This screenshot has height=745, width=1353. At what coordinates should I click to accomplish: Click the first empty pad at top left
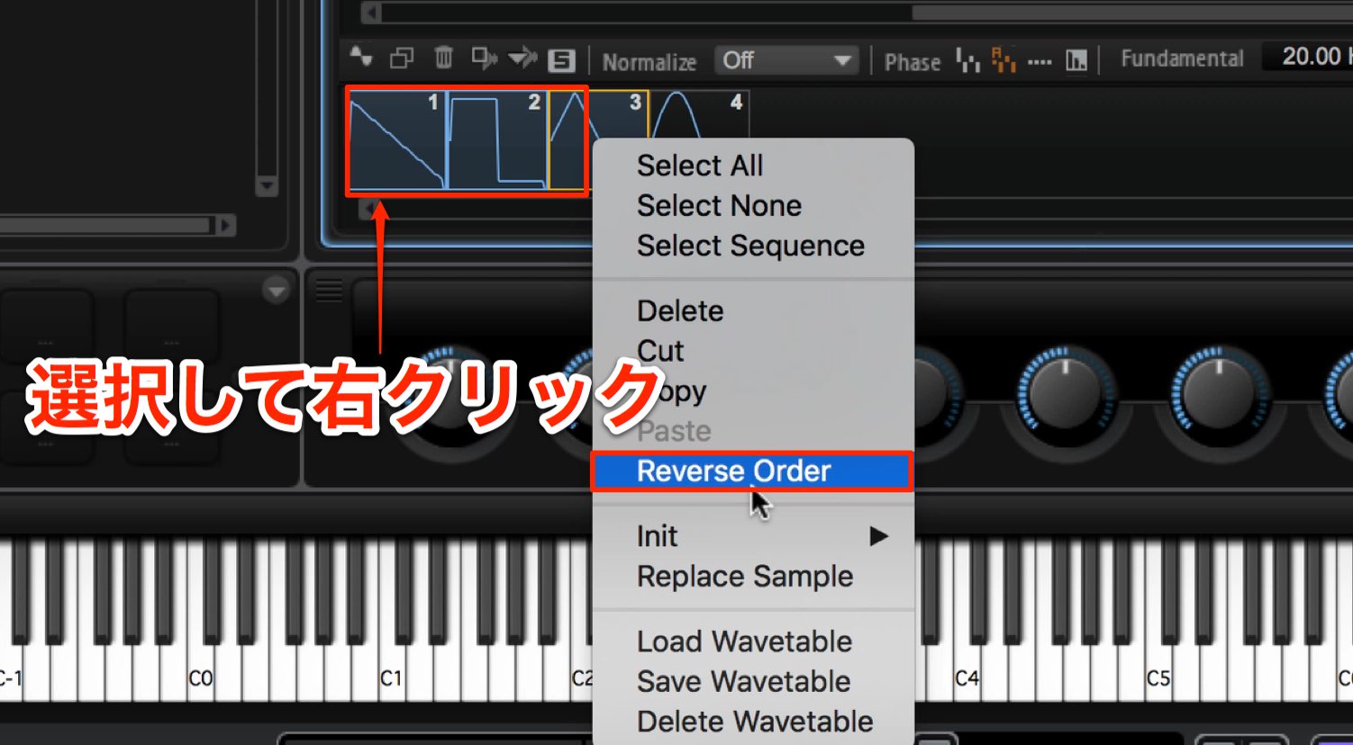pyautogui.click(x=45, y=325)
